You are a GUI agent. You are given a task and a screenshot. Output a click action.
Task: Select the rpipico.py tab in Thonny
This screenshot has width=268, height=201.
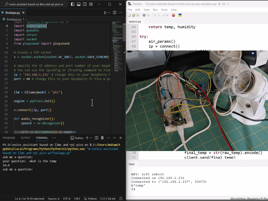click(x=135, y=21)
